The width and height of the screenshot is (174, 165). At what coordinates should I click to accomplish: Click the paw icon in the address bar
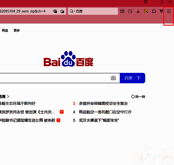point(55,11)
